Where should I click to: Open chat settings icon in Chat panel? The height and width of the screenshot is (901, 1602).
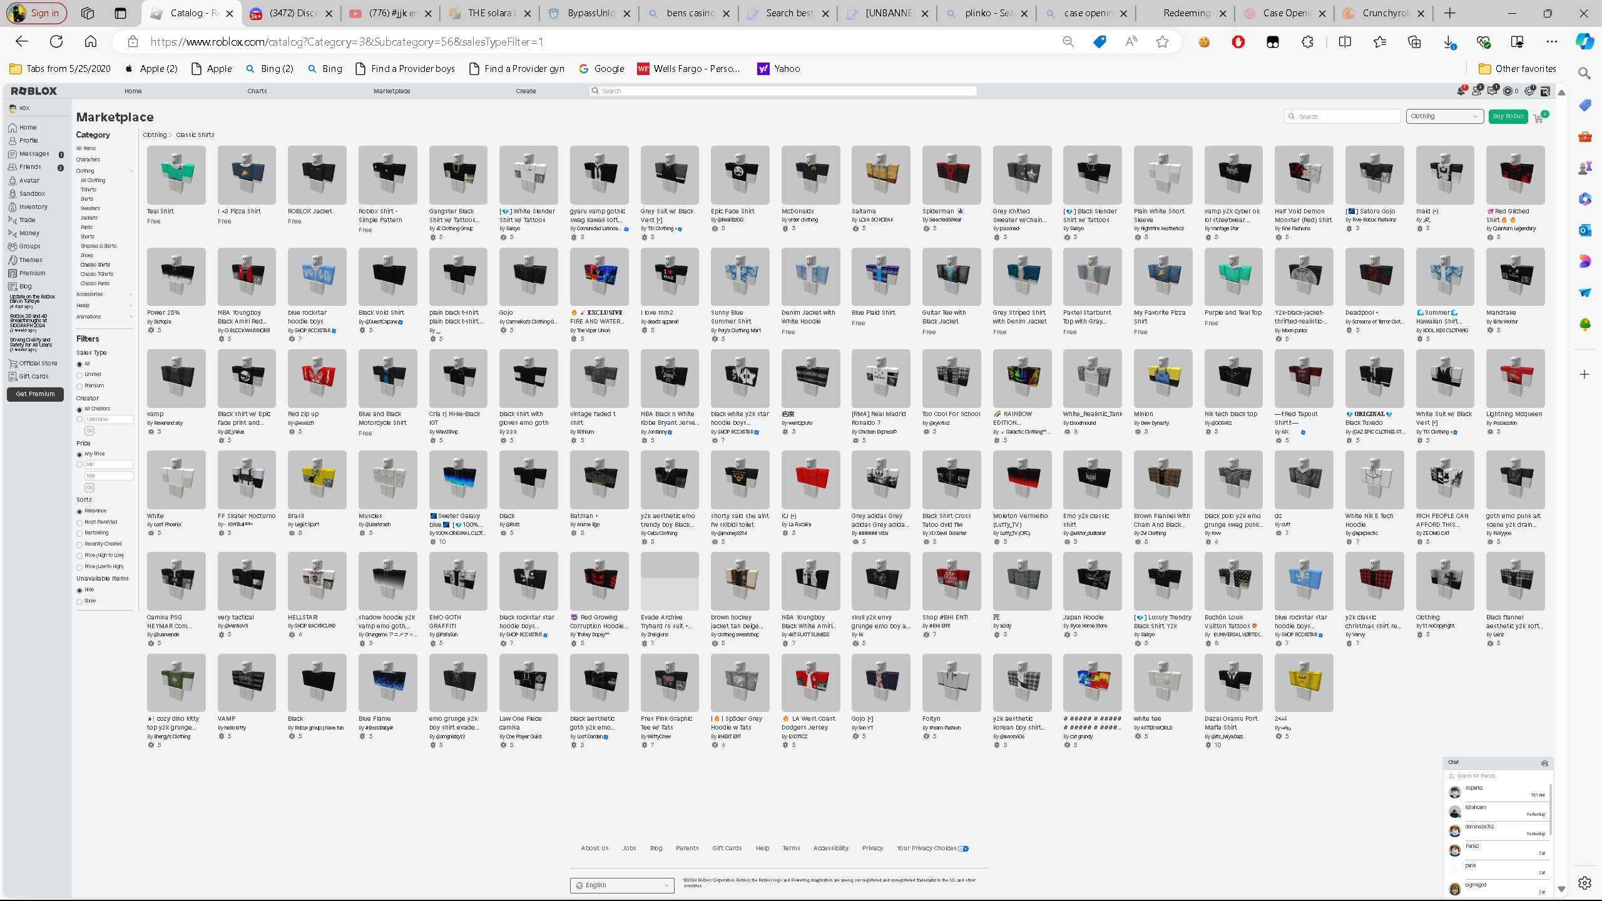point(1544,763)
